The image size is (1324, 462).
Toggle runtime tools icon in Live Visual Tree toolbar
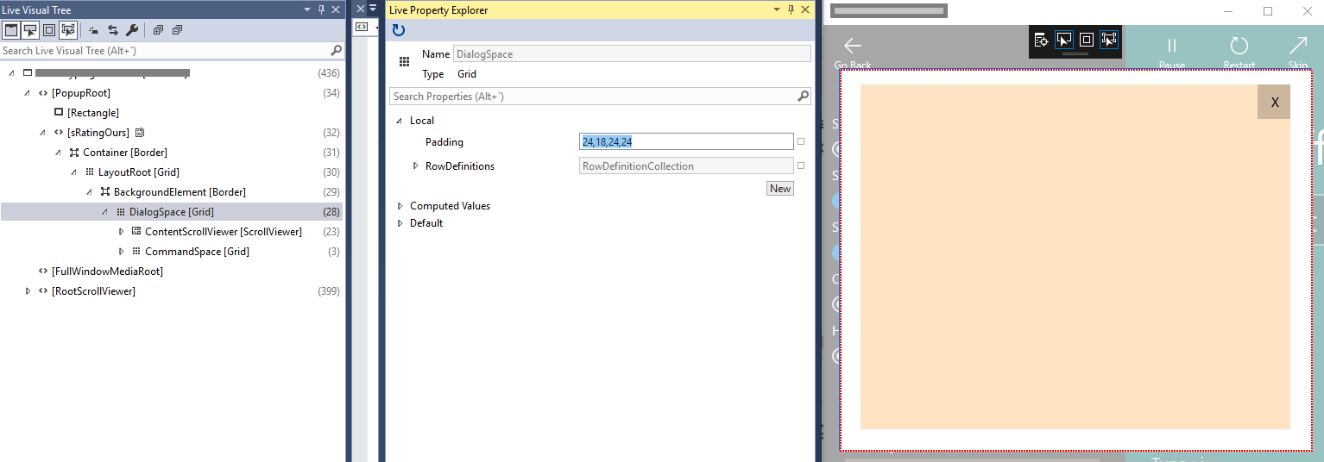pyautogui.click(x=11, y=30)
